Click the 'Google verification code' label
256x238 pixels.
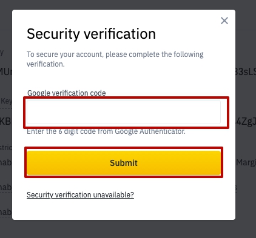pyautogui.click(x=67, y=93)
